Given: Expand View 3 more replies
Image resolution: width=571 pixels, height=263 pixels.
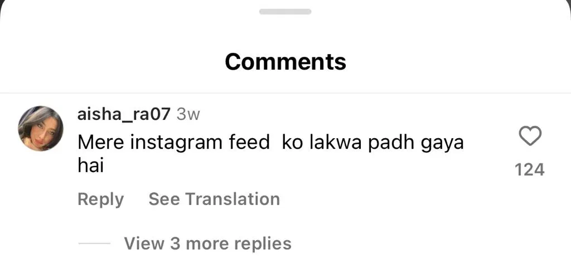Looking at the screenshot, I should 207,243.
